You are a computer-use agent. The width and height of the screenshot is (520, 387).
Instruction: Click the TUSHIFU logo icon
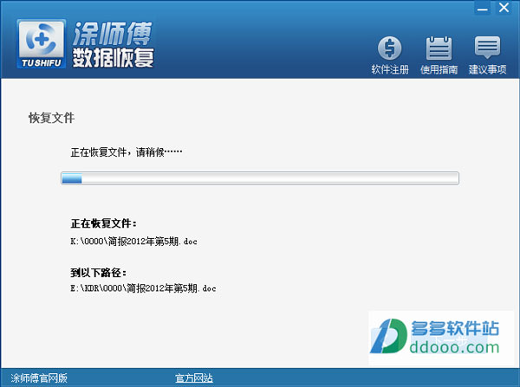click(41, 44)
